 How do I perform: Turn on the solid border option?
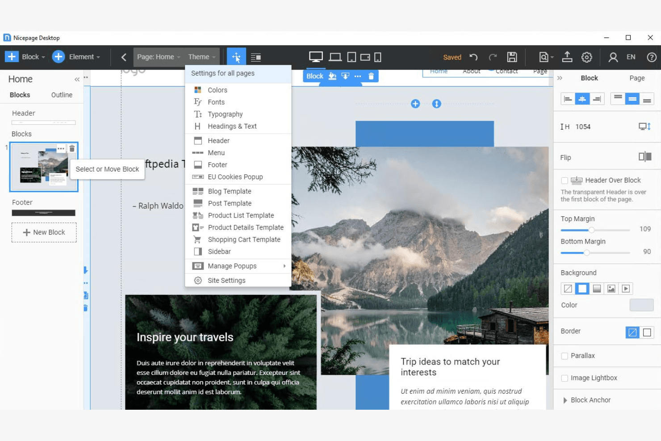[x=647, y=332]
